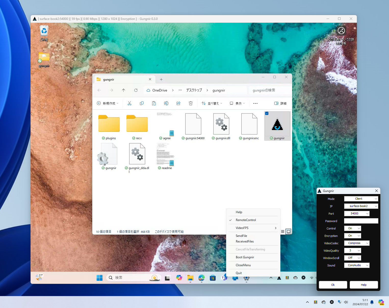Open the 詳細 details pane icon
The width and height of the screenshot is (389, 308).
point(280,103)
